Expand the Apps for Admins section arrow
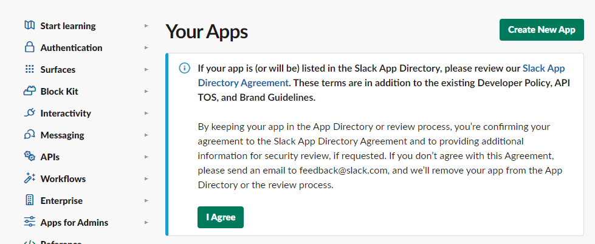This screenshot has width=595, height=244. click(146, 222)
